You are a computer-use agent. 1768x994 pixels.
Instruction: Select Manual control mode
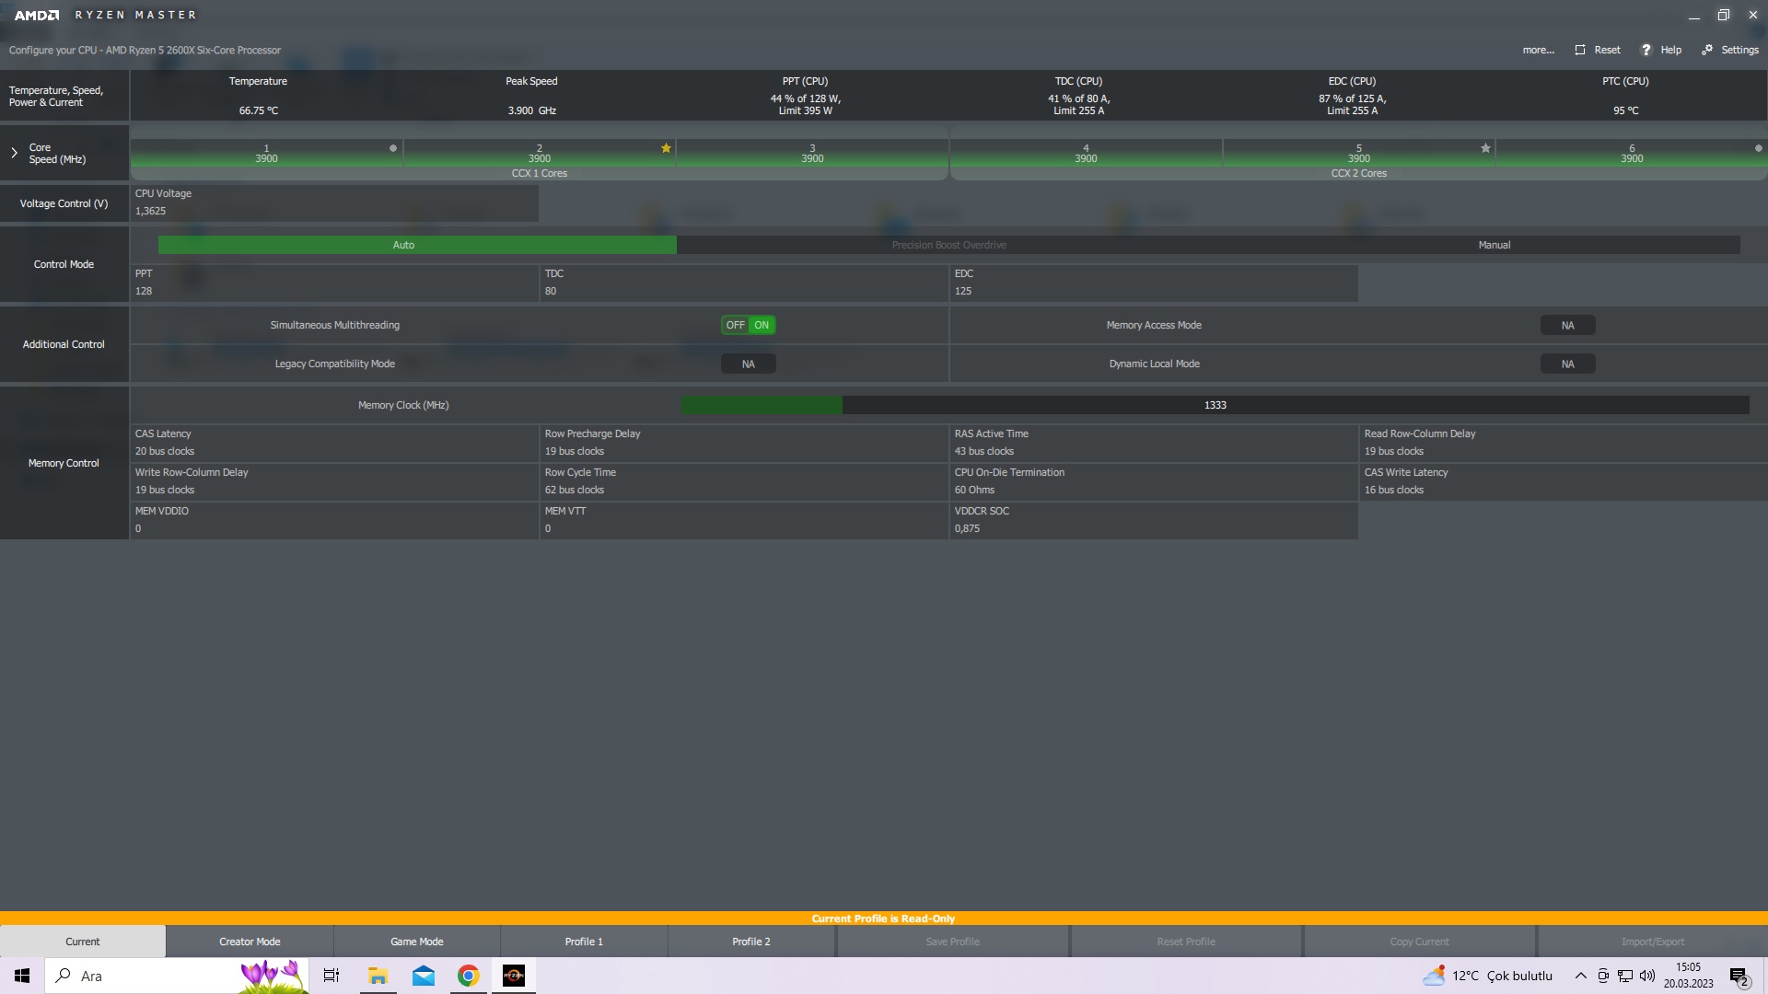1494,245
